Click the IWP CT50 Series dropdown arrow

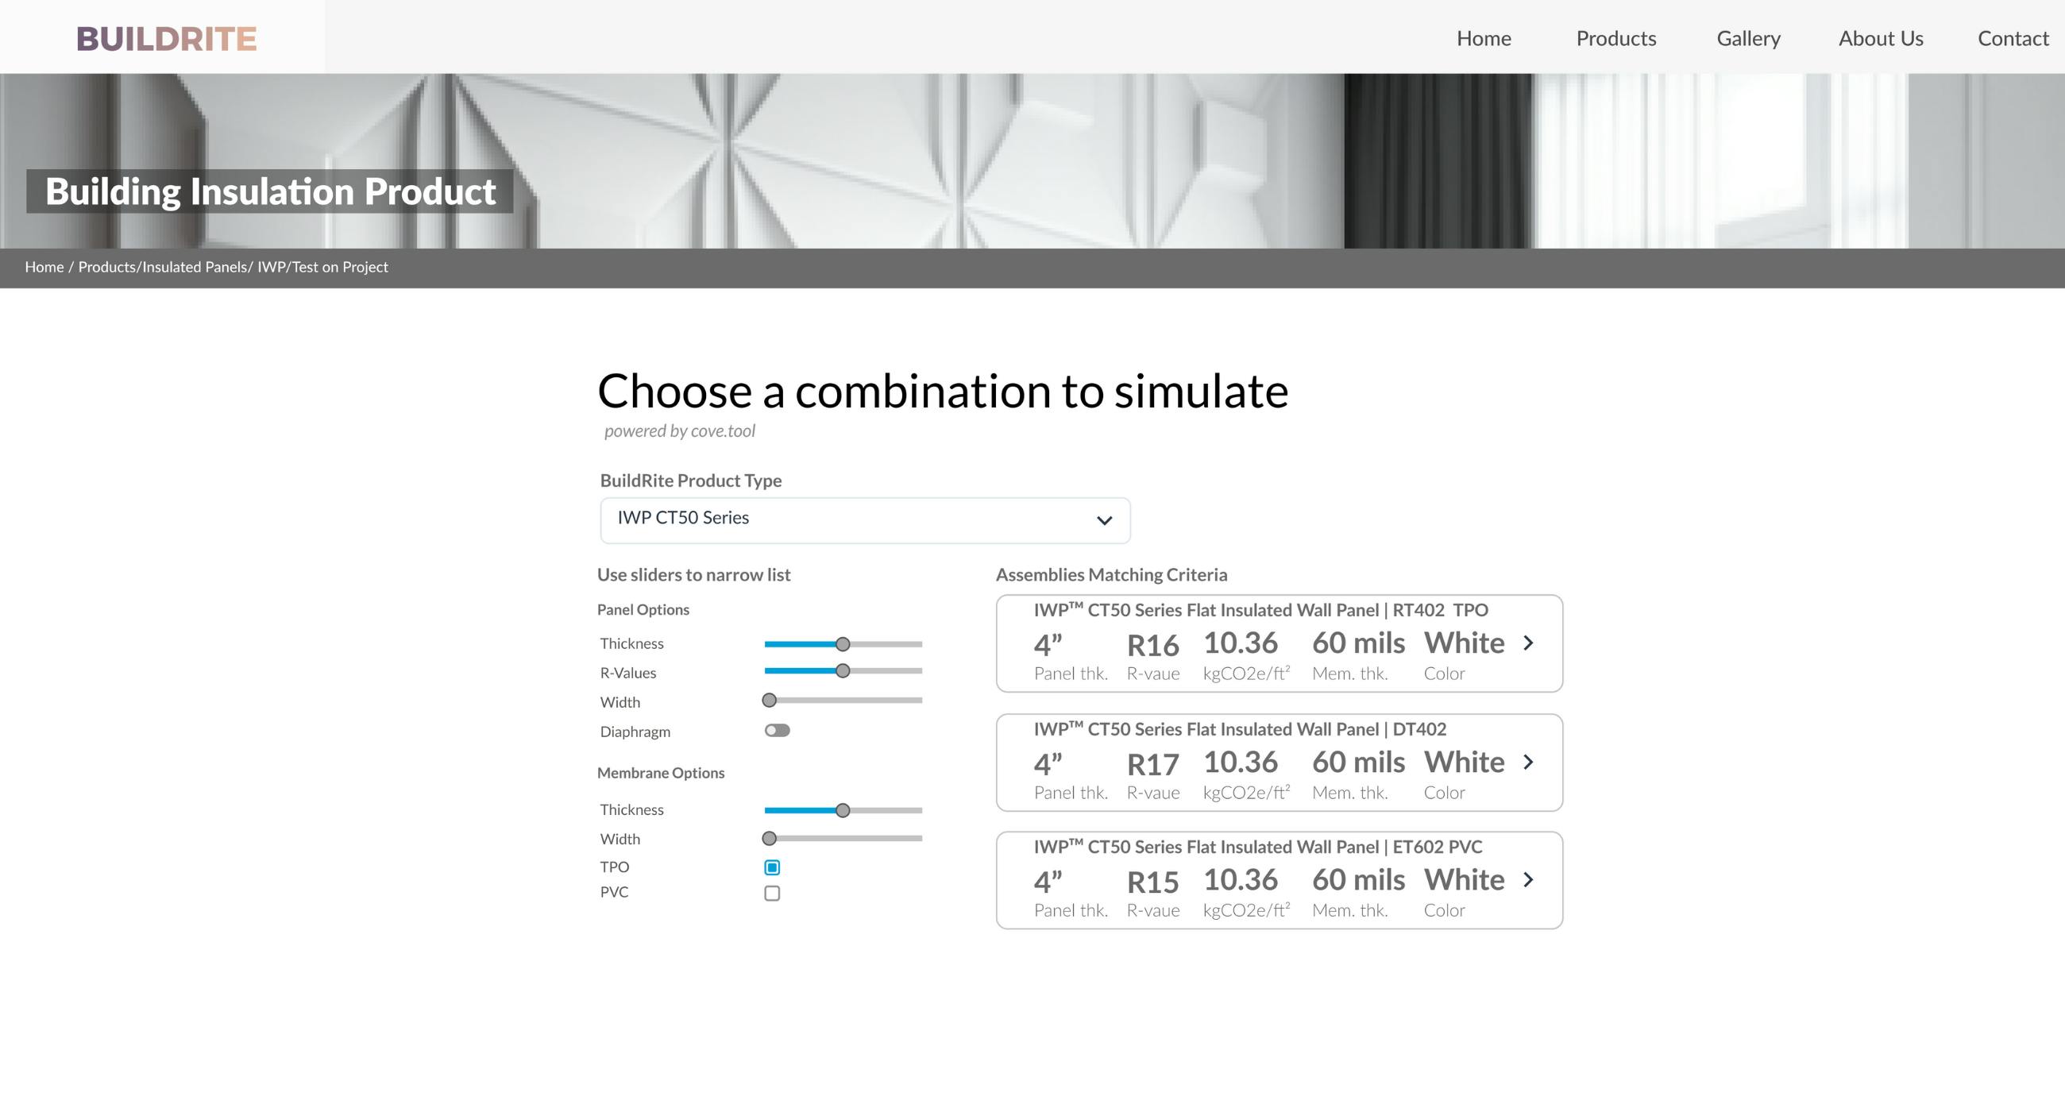click(x=1104, y=520)
